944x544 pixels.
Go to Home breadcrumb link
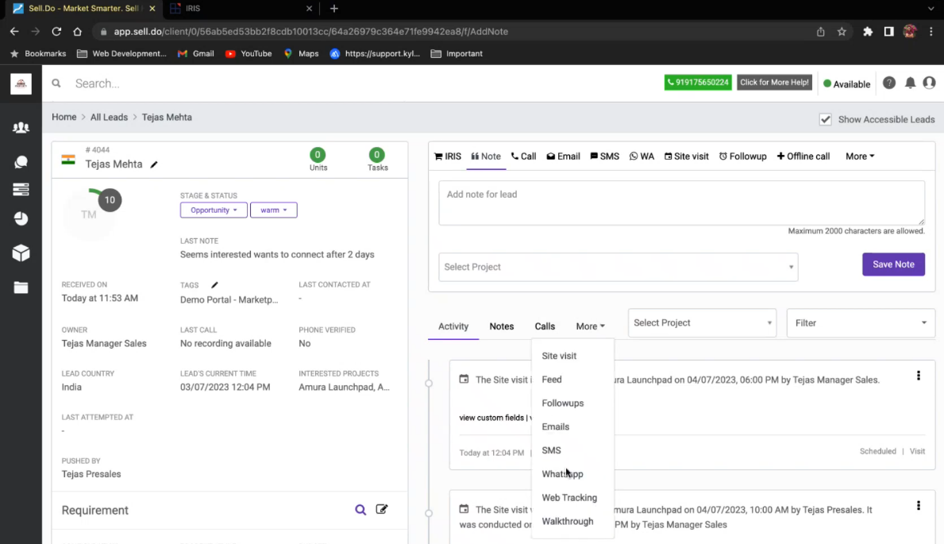tap(64, 117)
